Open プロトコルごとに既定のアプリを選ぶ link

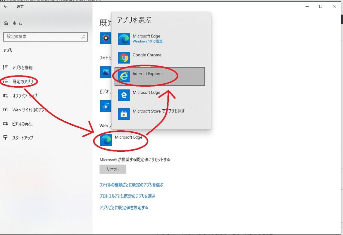[127, 196]
